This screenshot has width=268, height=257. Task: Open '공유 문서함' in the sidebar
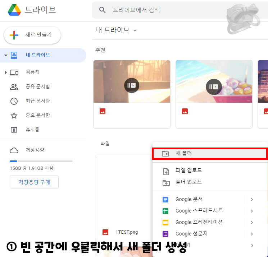(x=38, y=87)
